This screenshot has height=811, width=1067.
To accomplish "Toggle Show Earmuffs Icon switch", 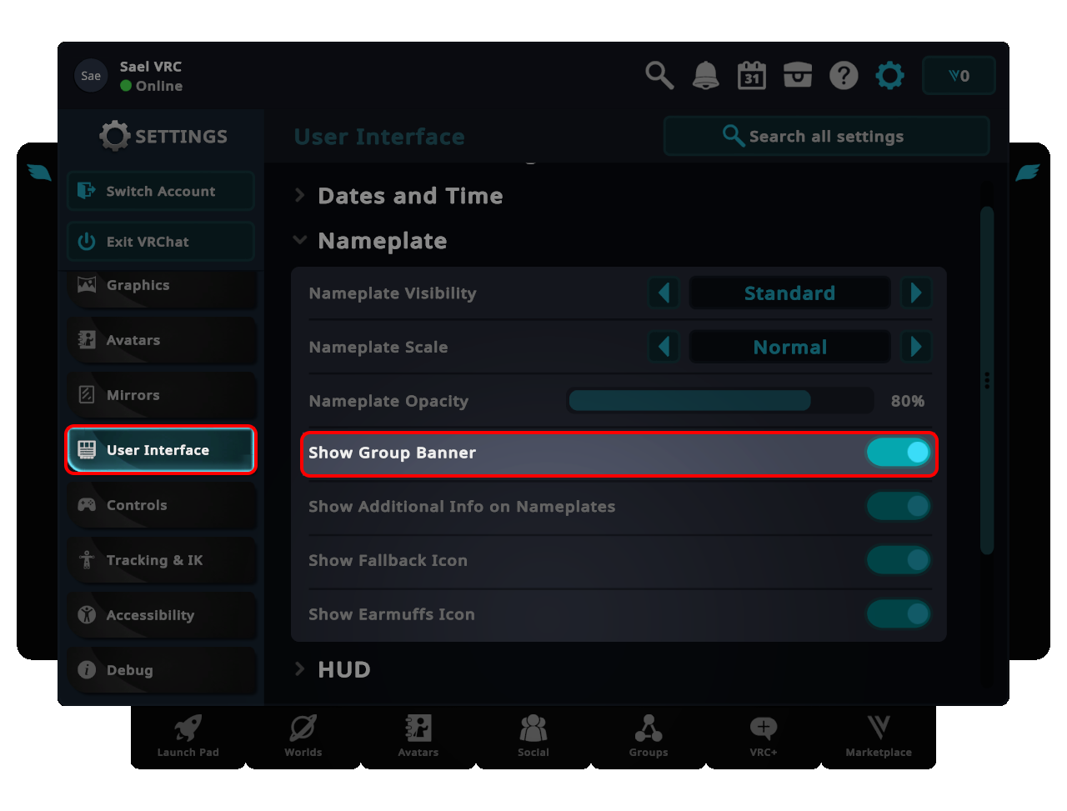I will [898, 614].
